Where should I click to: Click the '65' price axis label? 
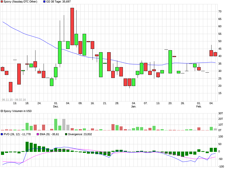(x=220, y=19)
